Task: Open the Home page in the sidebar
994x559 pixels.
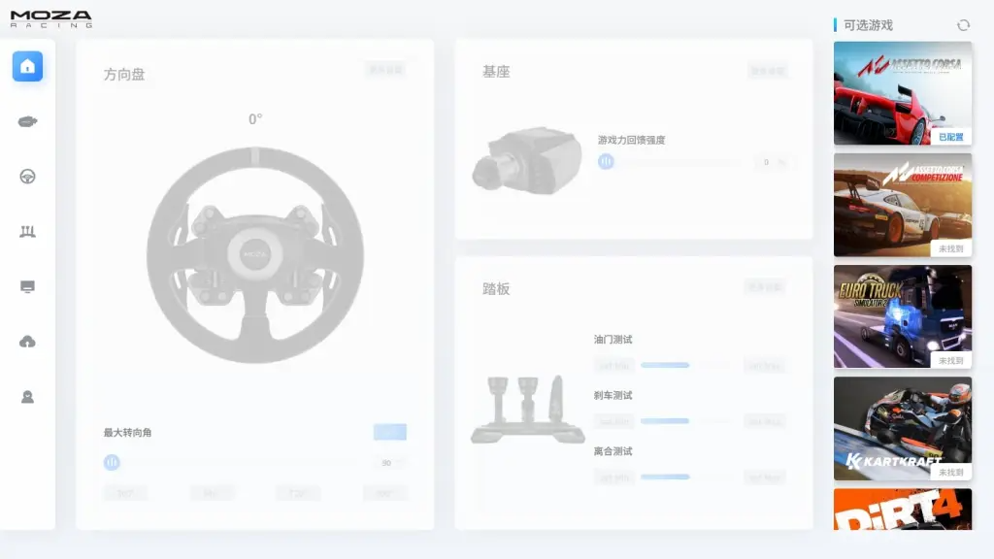Action: (x=27, y=66)
